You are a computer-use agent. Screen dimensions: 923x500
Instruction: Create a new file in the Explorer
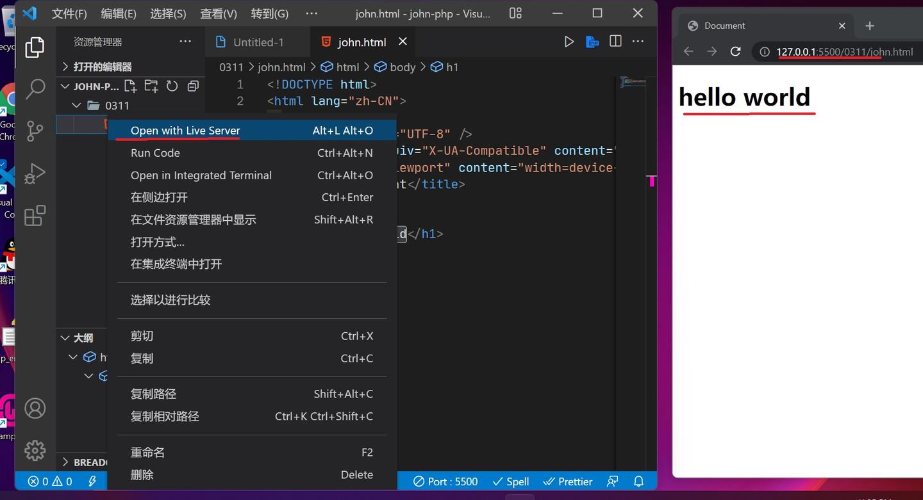pyautogui.click(x=130, y=86)
